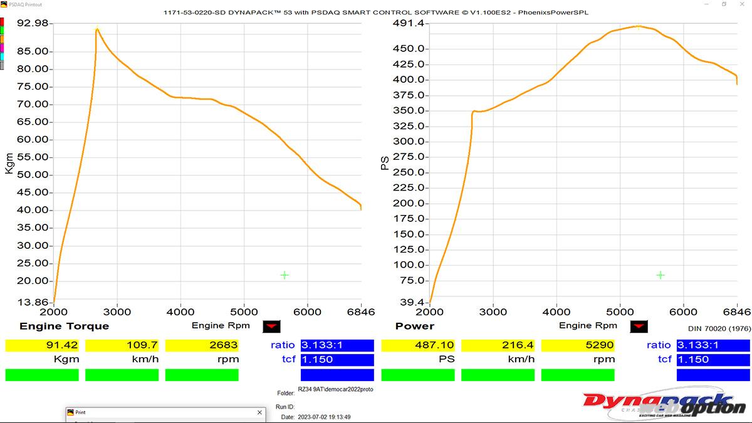Click the torque panel ratio 3.133:1 field
Viewport: 752px width, 423px height.
(337, 345)
